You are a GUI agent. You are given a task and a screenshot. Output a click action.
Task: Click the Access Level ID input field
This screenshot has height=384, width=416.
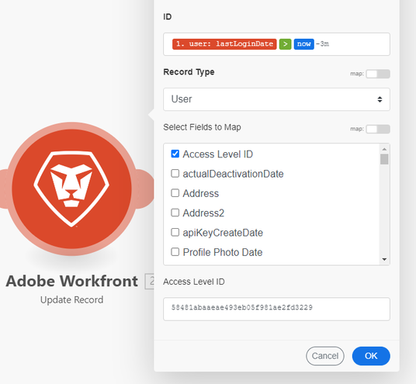pyautogui.click(x=276, y=309)
